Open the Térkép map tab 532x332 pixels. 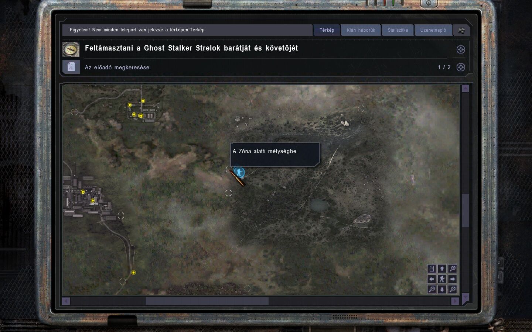coord(327,30)
